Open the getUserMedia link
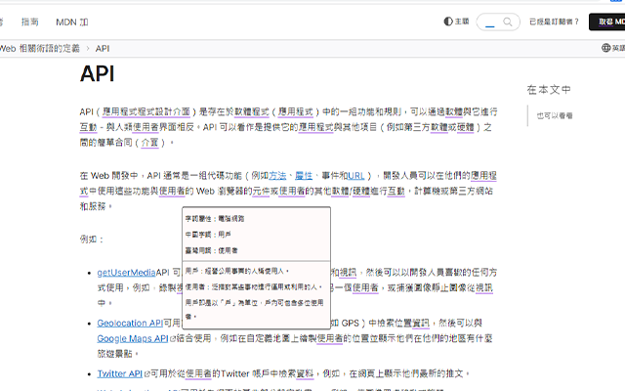Screen dimensions: 625x391 pos(126,273)
